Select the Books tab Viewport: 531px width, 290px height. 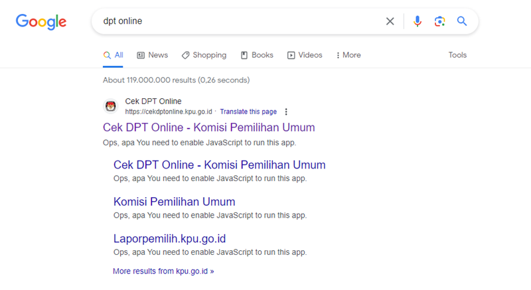(257, 55)
